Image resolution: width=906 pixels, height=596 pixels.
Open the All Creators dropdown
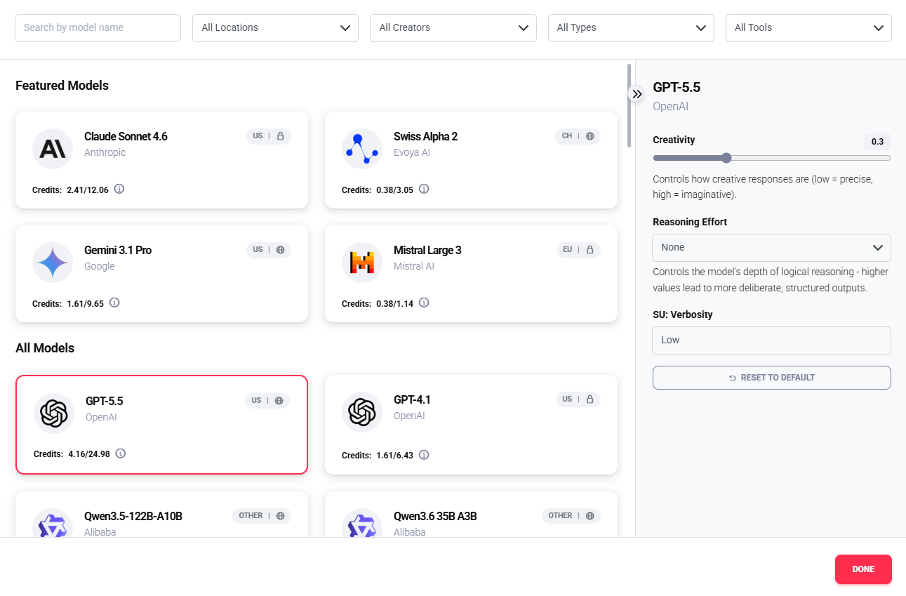coord(453,28)
